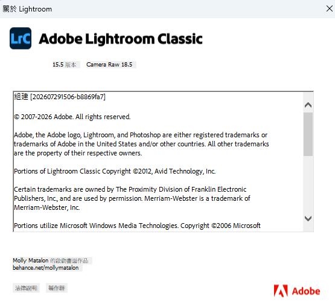Viewport: 335px width, 306px height.
Task: Click the Adobe Lightroom Classic heading text
Action: (x=121, y=39)
